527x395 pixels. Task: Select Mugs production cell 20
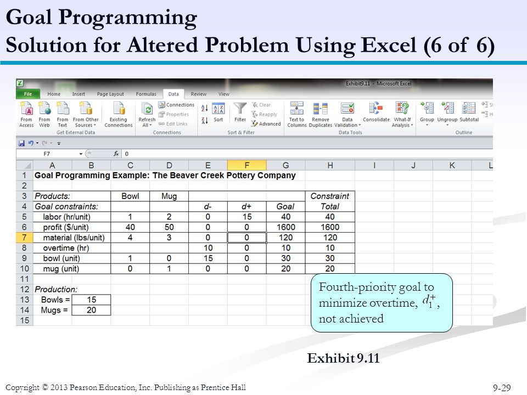click(91, 310)
